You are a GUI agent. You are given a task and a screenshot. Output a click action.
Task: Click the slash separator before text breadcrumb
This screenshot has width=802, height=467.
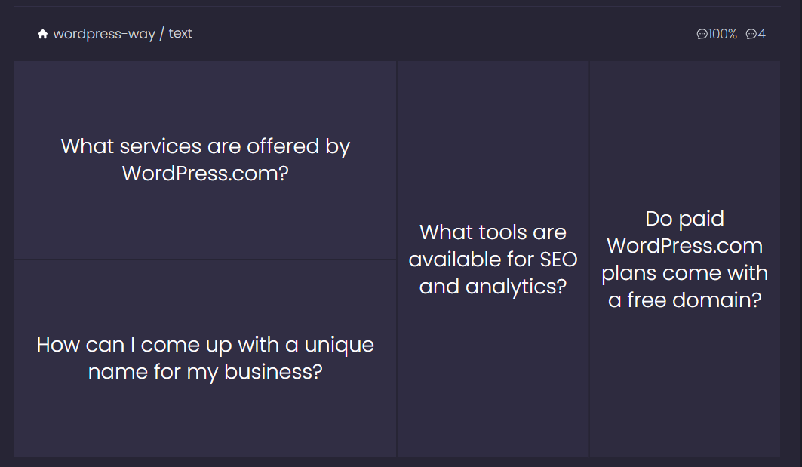click(161, 34)
